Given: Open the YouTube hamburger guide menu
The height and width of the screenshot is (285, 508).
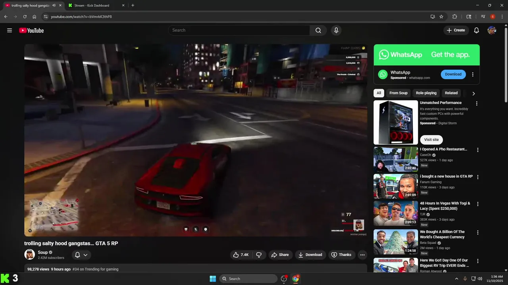Looking at the screenshot, I should point(10,30).
